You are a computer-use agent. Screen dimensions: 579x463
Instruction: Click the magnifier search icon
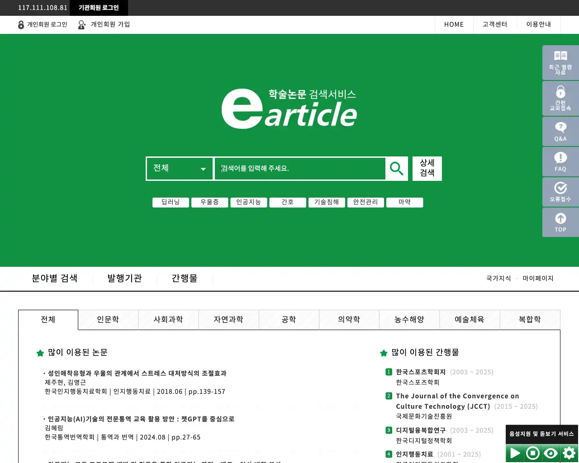click(397, 169)
